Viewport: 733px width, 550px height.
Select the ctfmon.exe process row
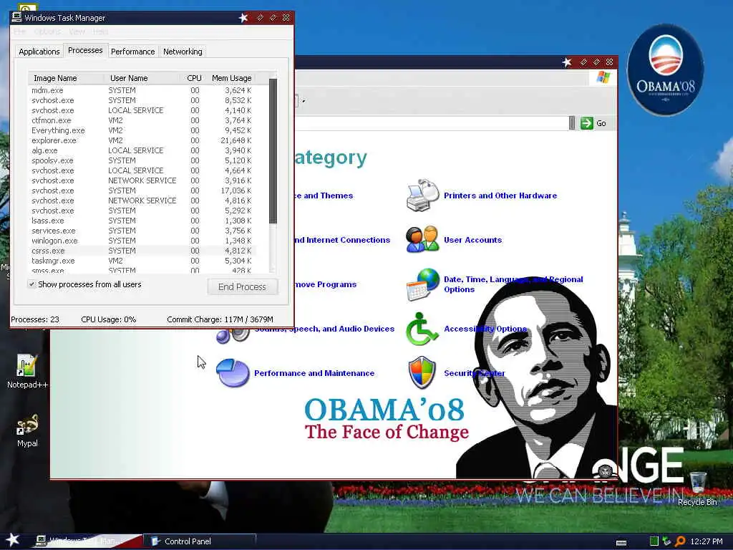[x=142, y=120]
